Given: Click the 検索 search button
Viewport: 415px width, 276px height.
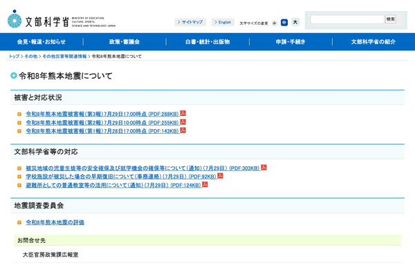Looking at the screenshot, I should tap(390, 19).
